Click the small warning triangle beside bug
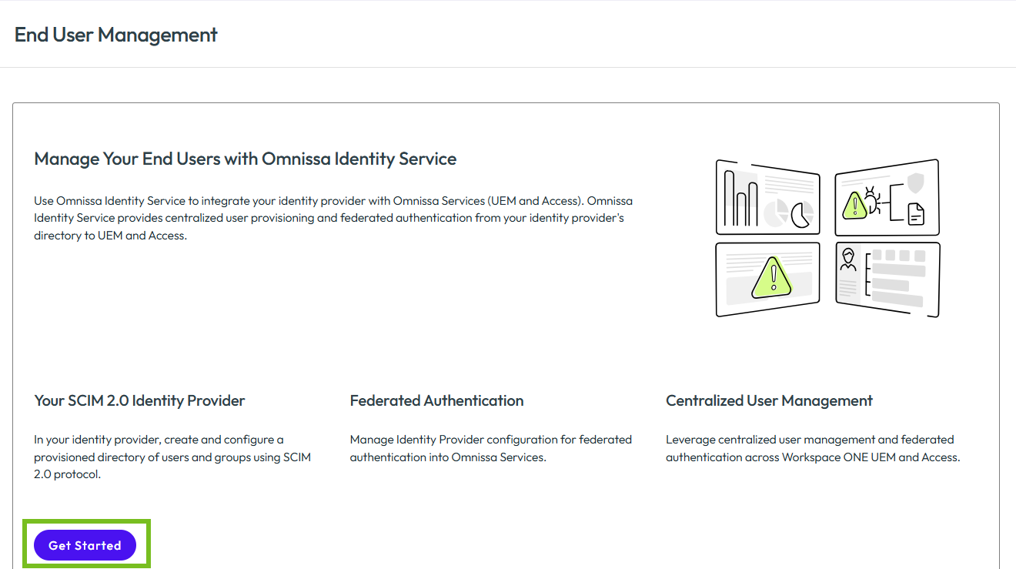Screen dimensions: 1016x569 pos(854,206)
